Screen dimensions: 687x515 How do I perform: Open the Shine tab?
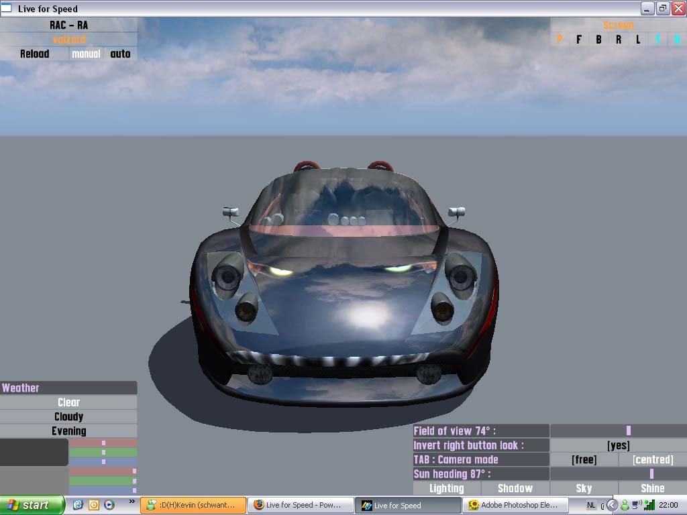[652, 488]
